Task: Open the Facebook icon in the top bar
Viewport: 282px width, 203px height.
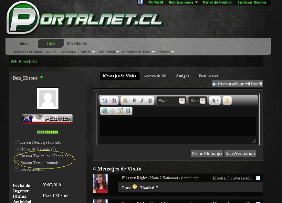Action: (x=141, y=2)
